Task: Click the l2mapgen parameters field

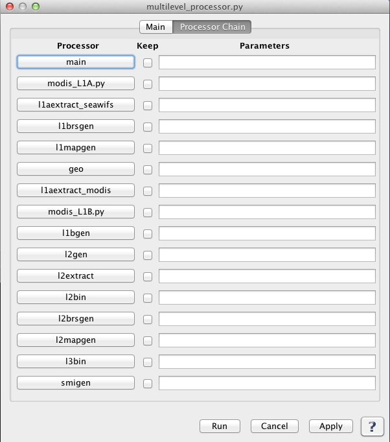Action: (267, 340)
